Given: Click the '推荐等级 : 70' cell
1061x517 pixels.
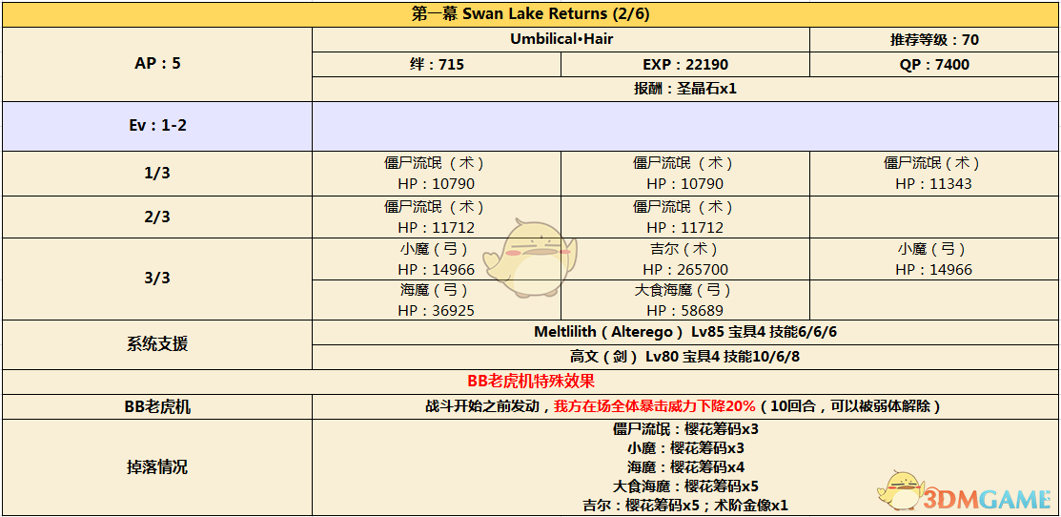Looking at the screenshot, I should pos(934,39).
